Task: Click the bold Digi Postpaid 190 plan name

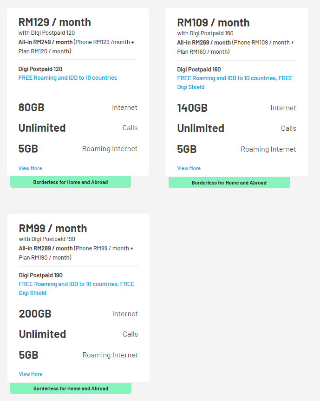Action: (x=41, y=275)
